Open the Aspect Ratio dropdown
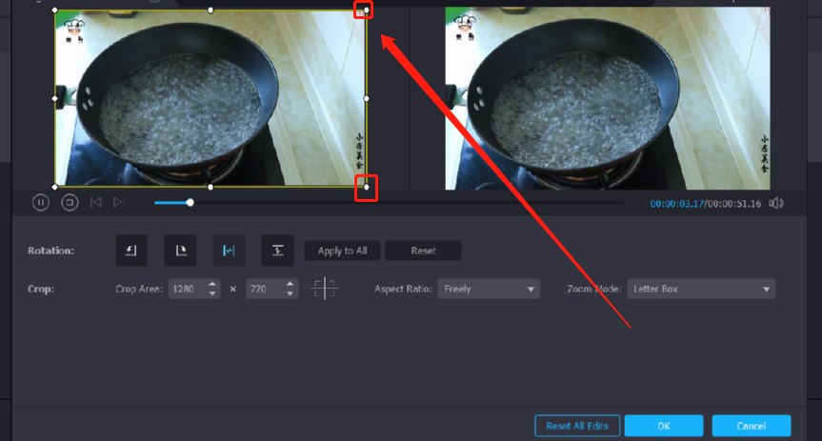 [x=489, y=289]
